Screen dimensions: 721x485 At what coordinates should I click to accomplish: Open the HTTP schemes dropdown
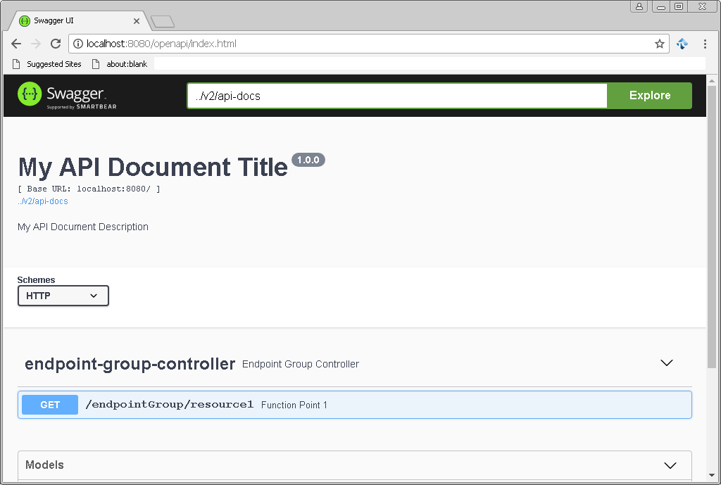point(63,296)
